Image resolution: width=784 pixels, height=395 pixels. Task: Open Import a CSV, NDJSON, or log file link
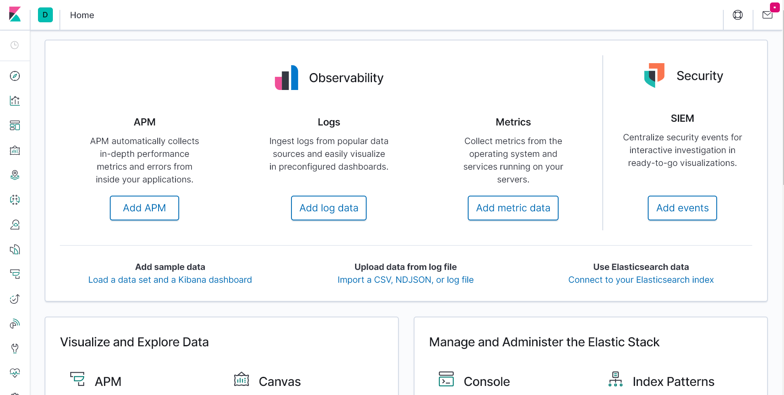(405, 280)
